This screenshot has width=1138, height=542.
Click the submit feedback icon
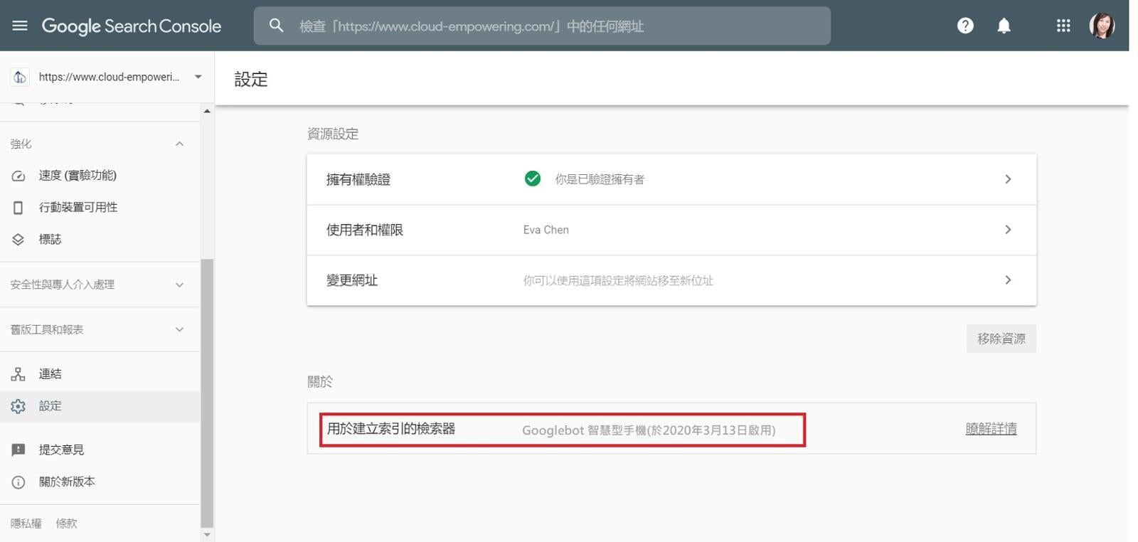click(x=18, y=450)
